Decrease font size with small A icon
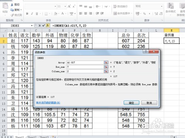The width and height of the screenshot is (185, 138). click(74, 6)
